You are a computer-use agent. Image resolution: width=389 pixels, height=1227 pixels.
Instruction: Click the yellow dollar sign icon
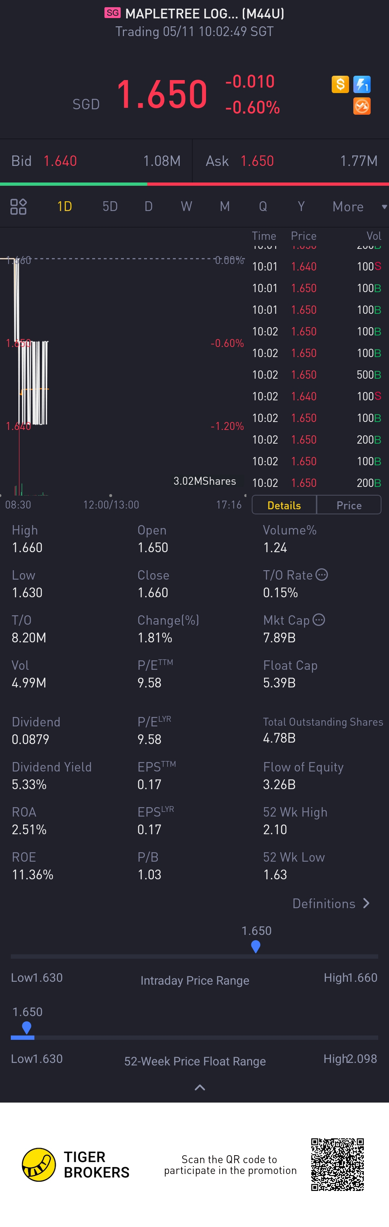[x=340, y=84]
